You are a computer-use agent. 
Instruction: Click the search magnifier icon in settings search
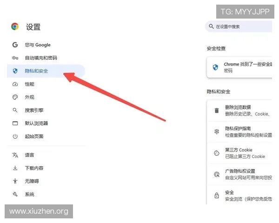coord(211,26)
